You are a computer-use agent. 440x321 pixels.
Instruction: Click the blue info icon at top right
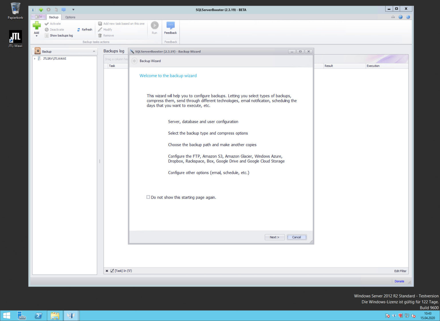click(x=408, y=17)
